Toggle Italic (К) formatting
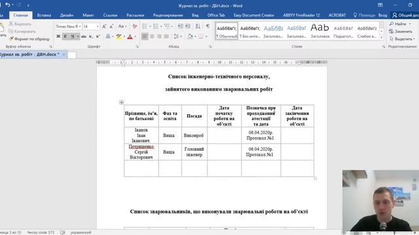419x235 pixels. click(65, 37)
